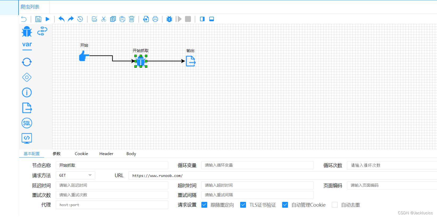Redo the action in toolbar
This screenshot has height=217, width=437.
click(71, 19)
